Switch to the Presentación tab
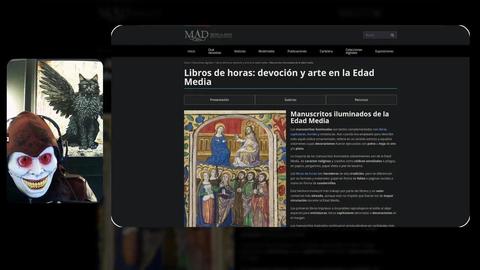Screen dimensions: 480x270 [219, 100]
